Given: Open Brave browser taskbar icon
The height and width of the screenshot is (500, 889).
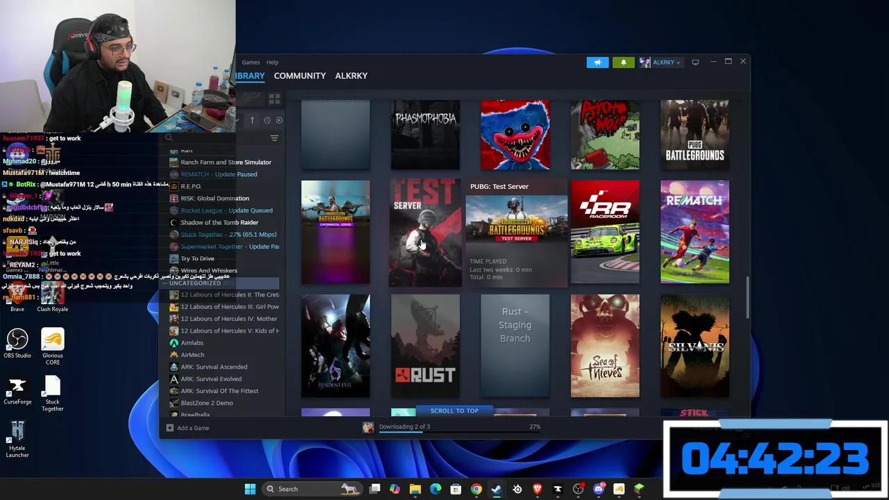Looking at the screenshot, I should point(537,489).
